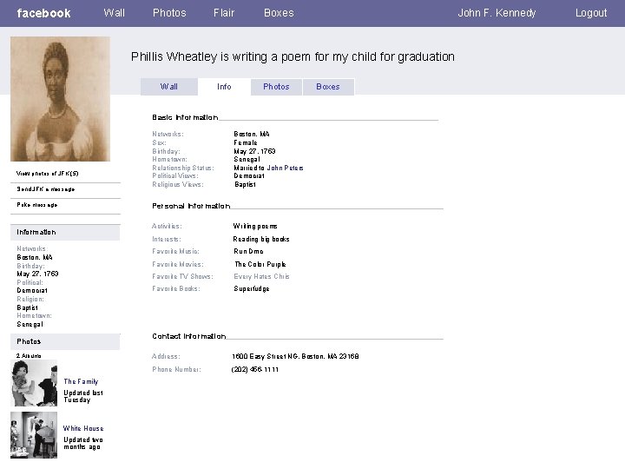Viewport: 625px width, 469px height.
Task: Select the Info profile tab
Action: tap(224, 87)
